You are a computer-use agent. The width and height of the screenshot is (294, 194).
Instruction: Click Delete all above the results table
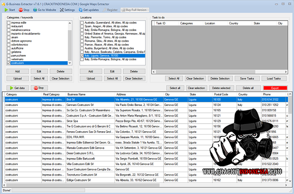248,88
